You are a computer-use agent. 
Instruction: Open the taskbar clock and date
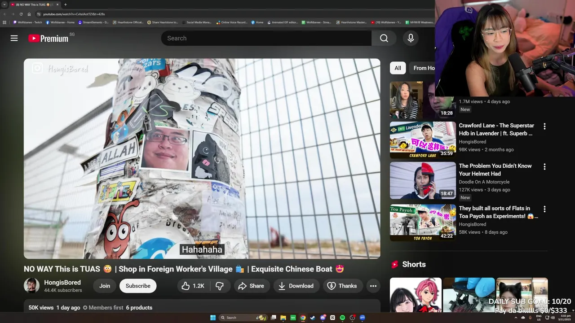564,318
